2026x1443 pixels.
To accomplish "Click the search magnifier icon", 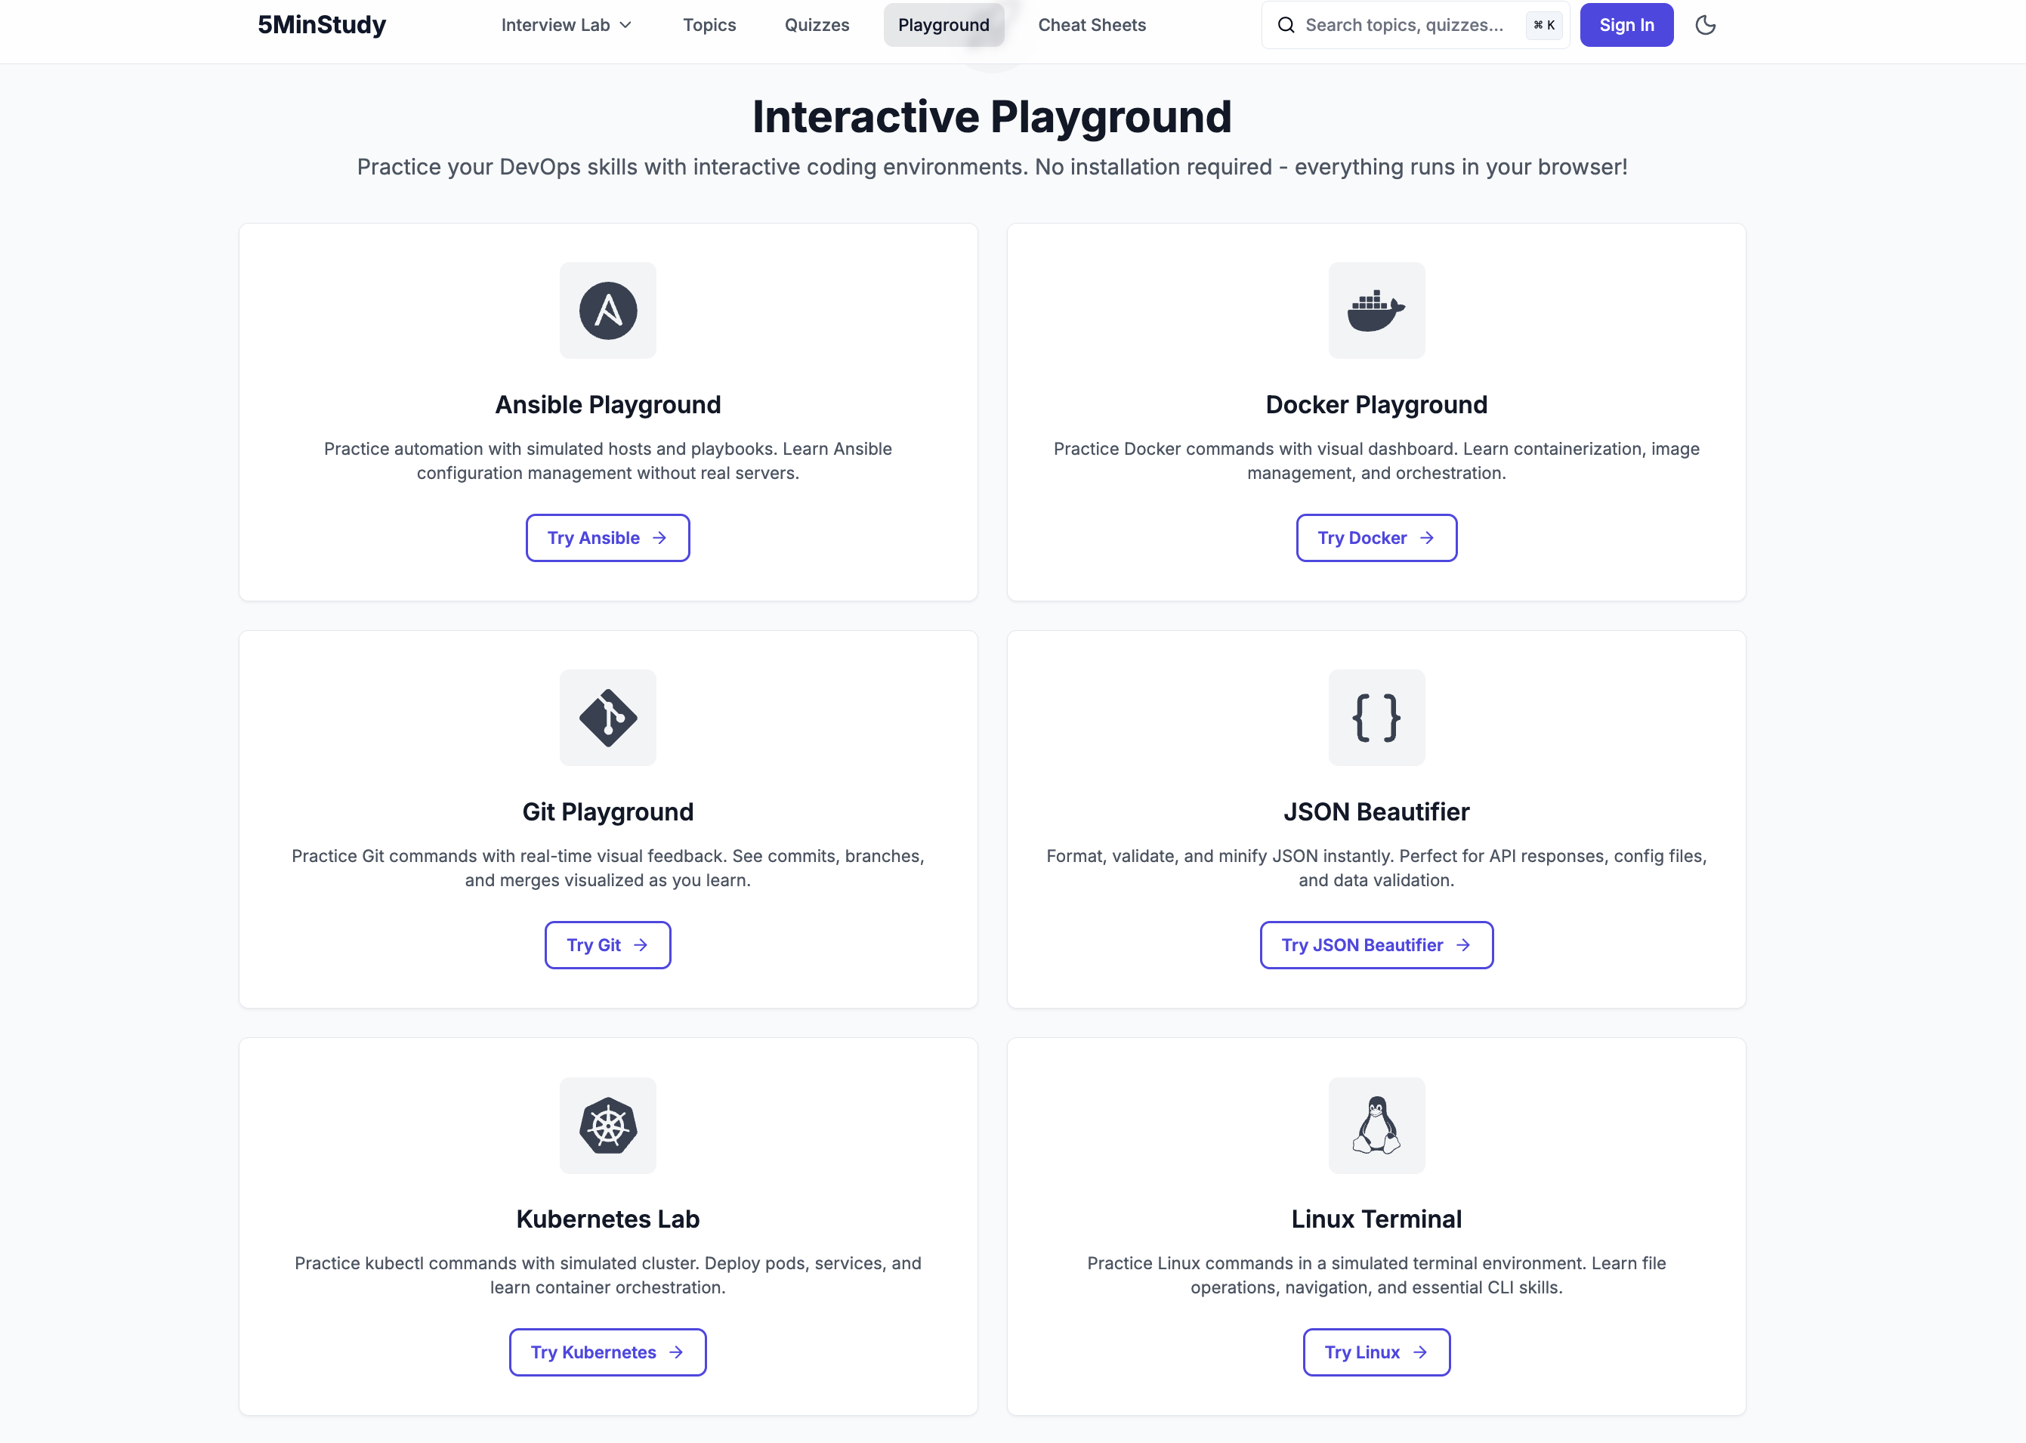I will pos(1286,25).
